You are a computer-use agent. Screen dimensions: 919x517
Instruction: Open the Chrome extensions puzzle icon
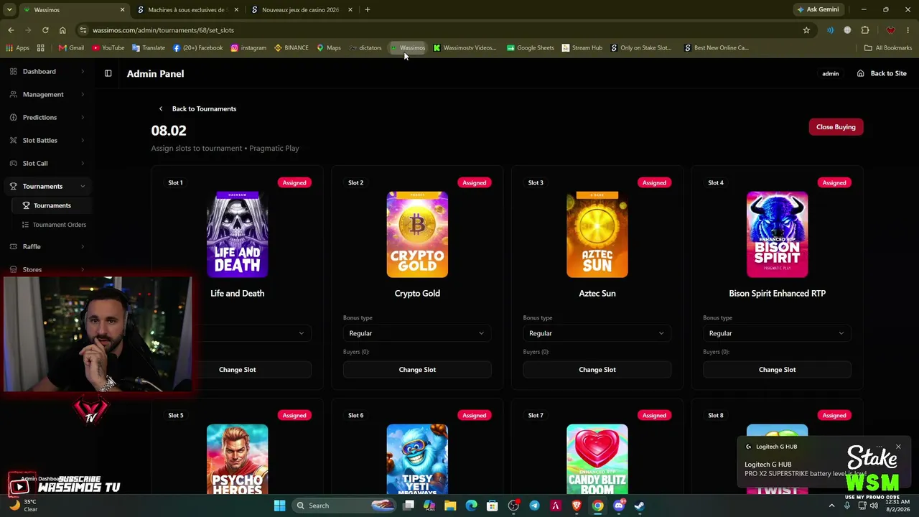(865, 30)
